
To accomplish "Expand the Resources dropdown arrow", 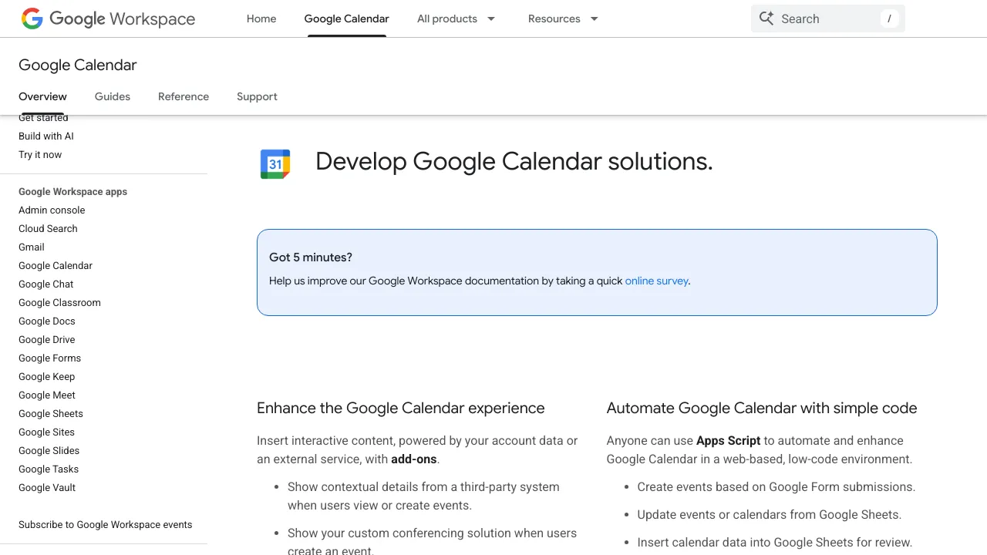I will [x=595, y=18].
